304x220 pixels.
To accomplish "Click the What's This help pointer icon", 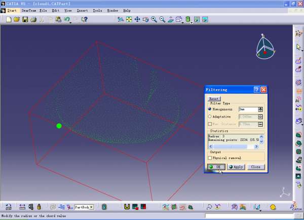I will point(84,19).
